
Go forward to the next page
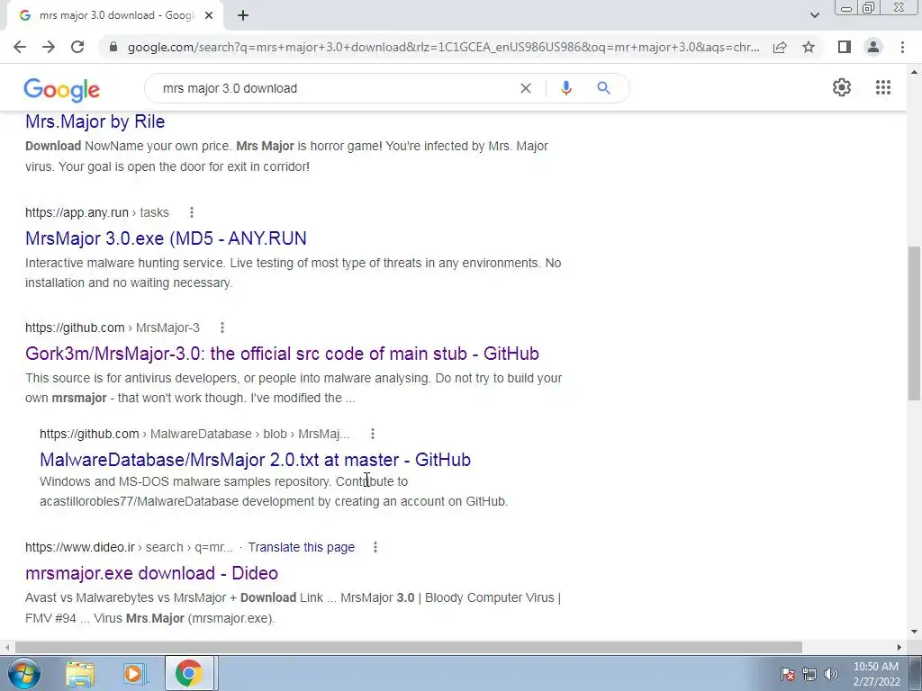click(x=49, y=47)
